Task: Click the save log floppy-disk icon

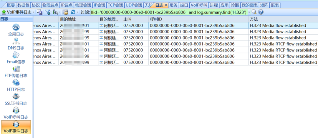Action: point(39,12)
